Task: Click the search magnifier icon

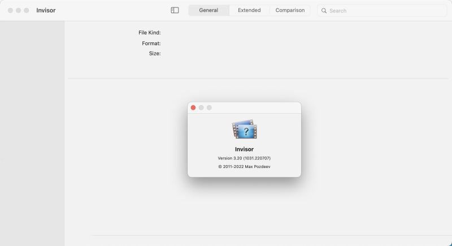Action: 324,11
